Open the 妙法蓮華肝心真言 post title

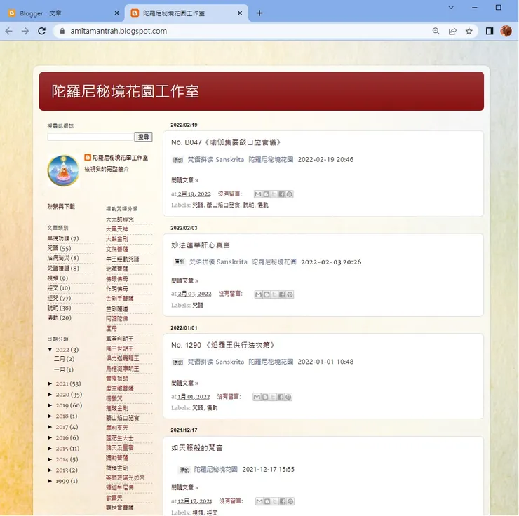pos(201,245)
